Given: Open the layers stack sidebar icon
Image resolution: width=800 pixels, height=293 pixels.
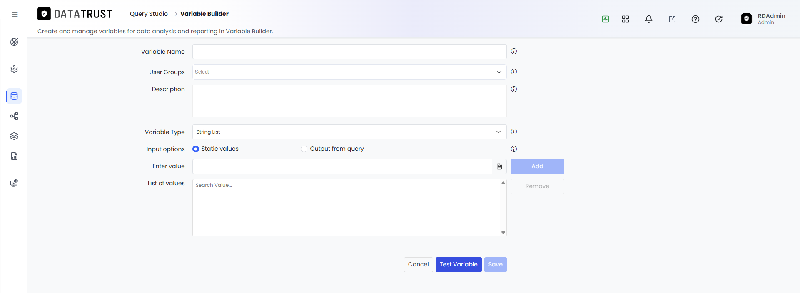Looking at the screenshot, I should click(x=14, y=136).
